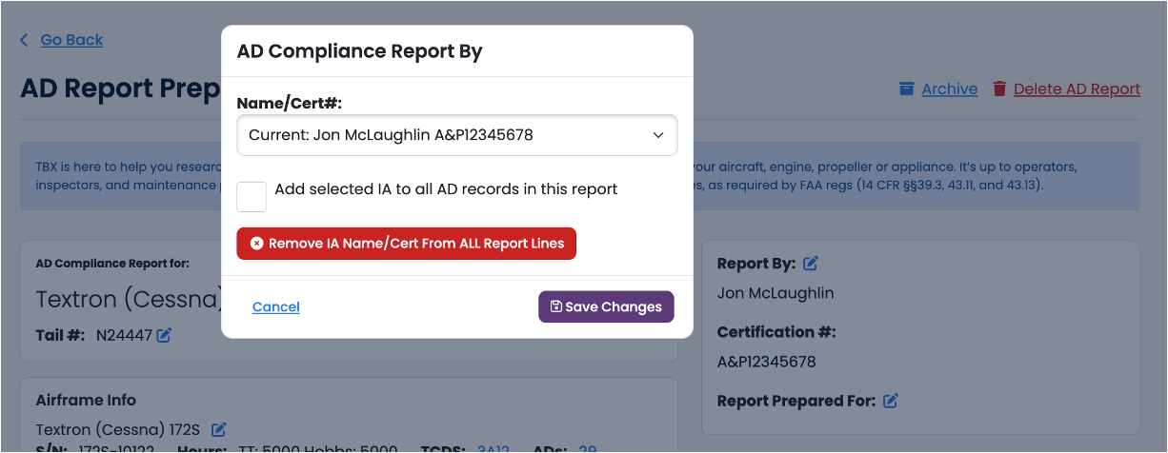
Task: Check the Add selected IA checkbox
Action: pos(252,197)
